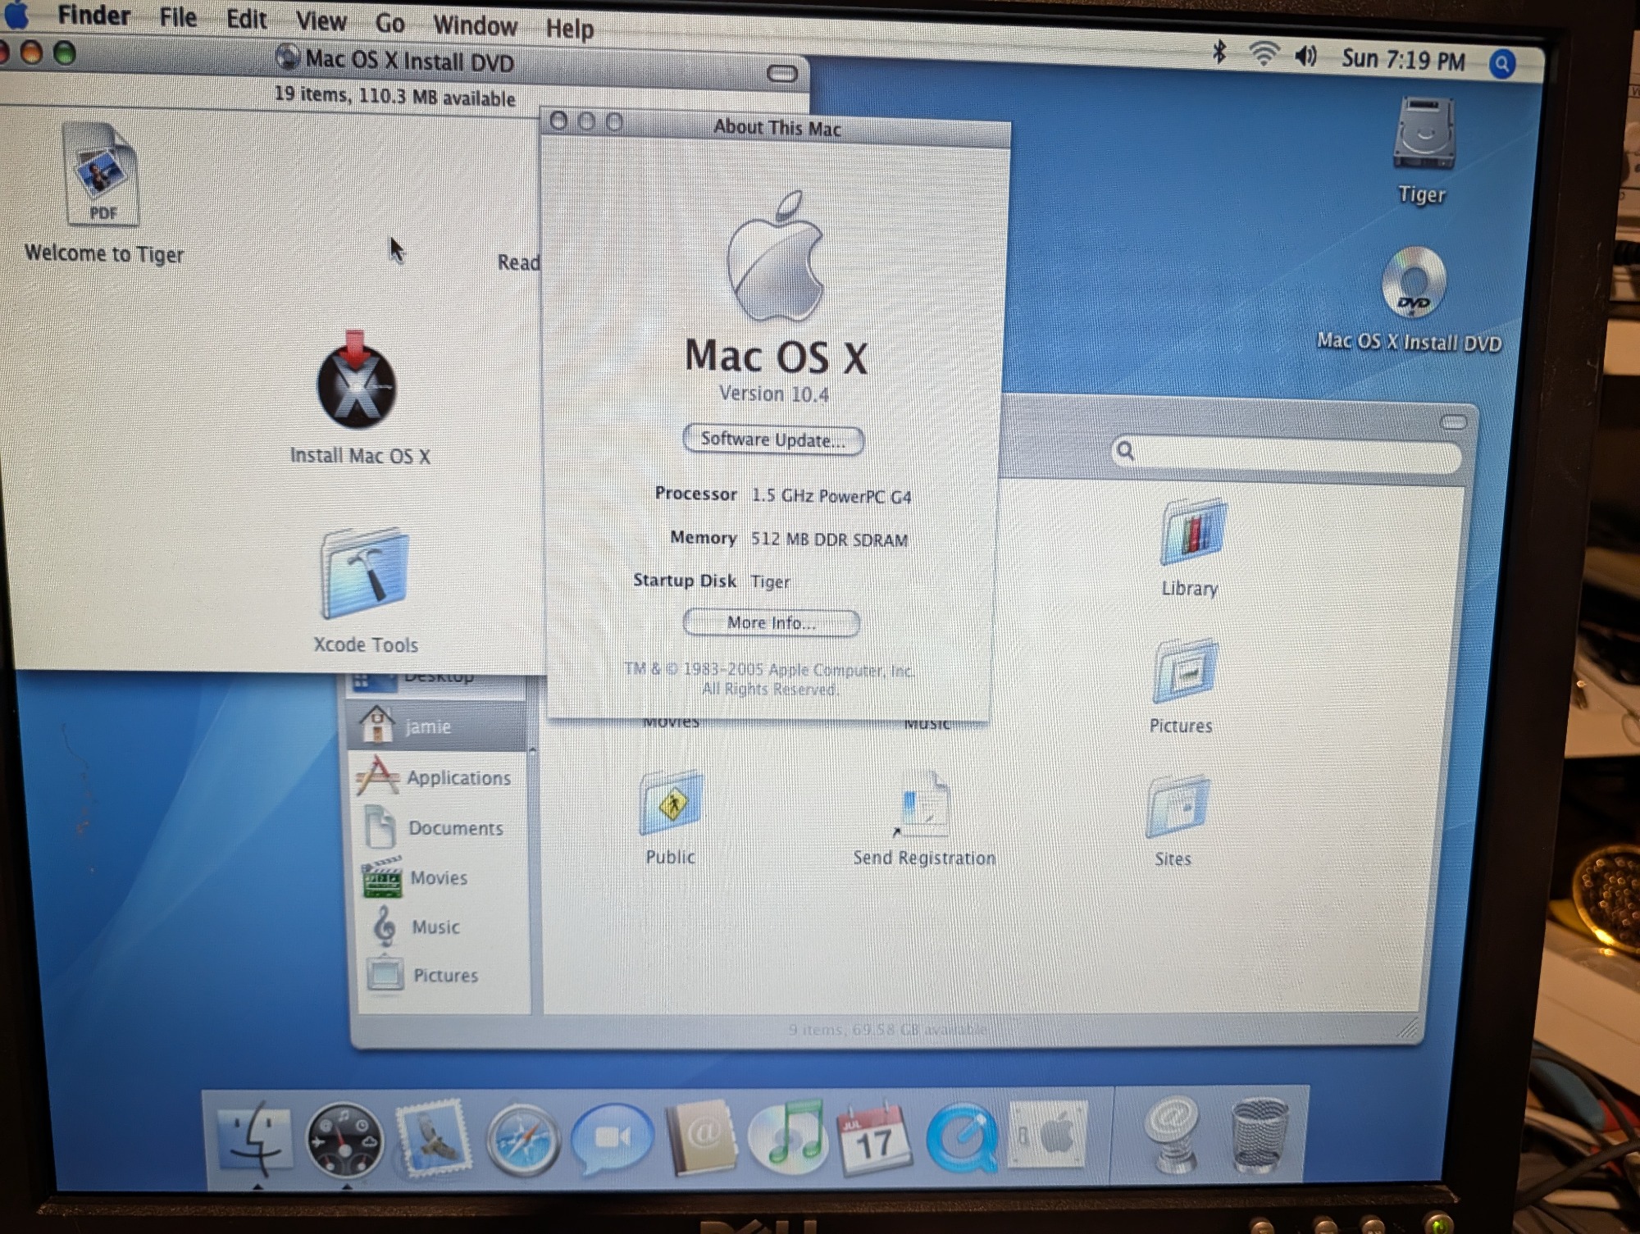Open the Bluetooth status menu
1640x1234 pixels.
tap(1219, 52)
